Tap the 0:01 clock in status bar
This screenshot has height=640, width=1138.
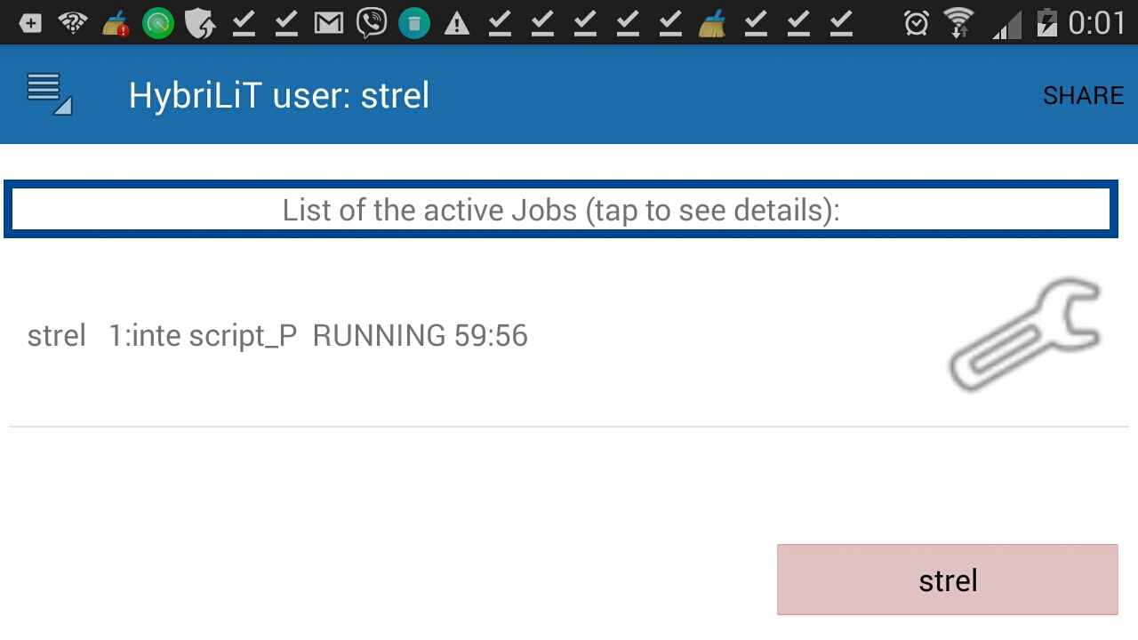click(x=1097, y=23)
